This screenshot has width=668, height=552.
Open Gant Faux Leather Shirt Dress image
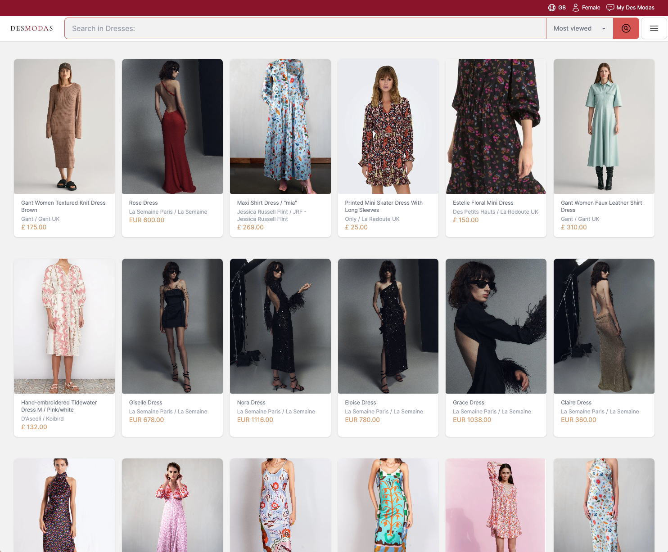(604, 126)
